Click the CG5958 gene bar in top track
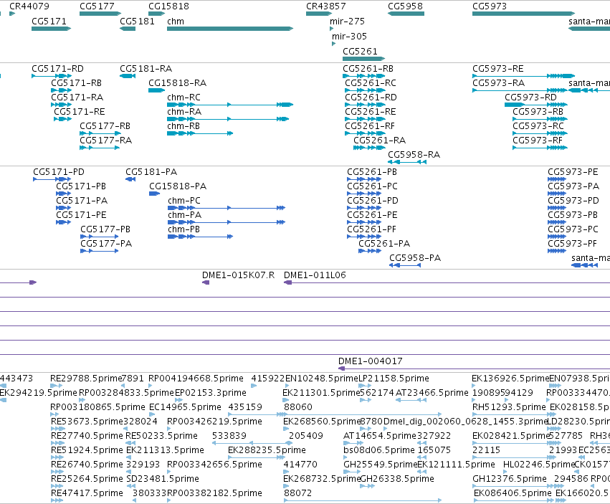This screenshot has width=610, height=504. coord(406,14)
